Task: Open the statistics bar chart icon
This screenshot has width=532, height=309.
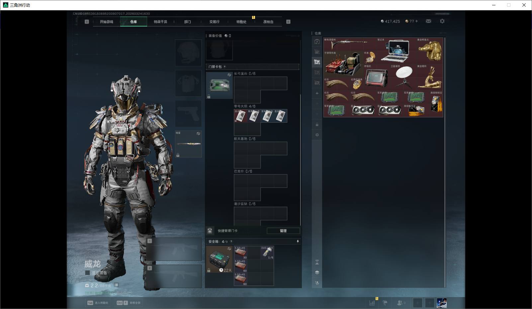Action: click(372, 303)
